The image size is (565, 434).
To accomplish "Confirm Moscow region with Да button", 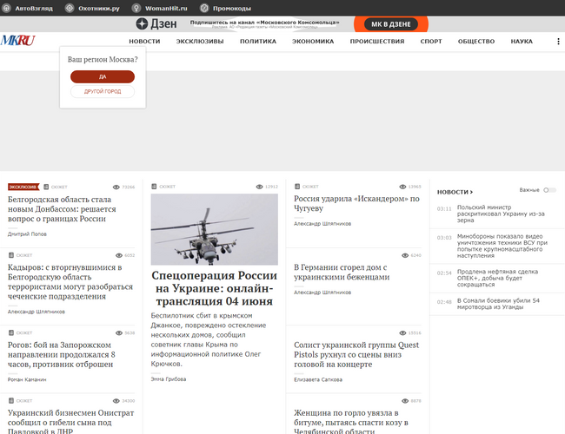I will click(103, 76).
